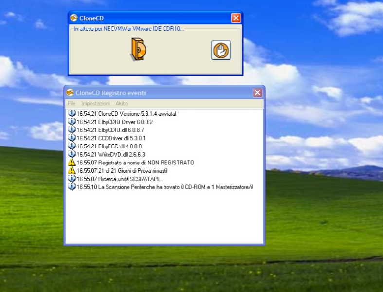Click info icon next to CloneCD Versione entry
Screen dimensions: 383x292
[72, 113]
